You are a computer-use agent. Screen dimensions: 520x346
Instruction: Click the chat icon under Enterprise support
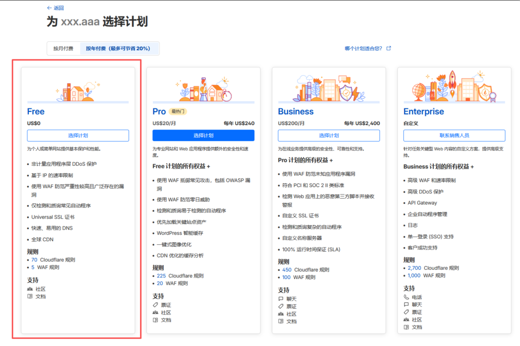(406, 304)
